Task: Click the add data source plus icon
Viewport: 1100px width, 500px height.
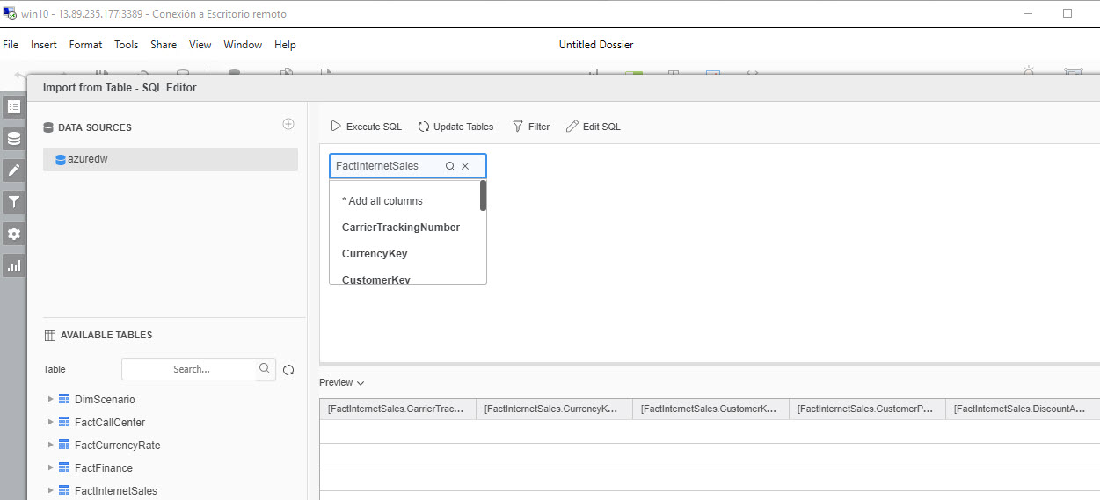Action: pos(288,125)
